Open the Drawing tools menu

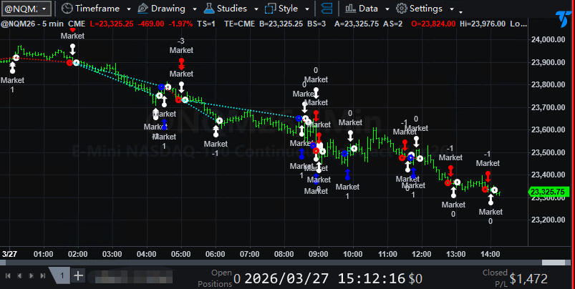point(163,9)
